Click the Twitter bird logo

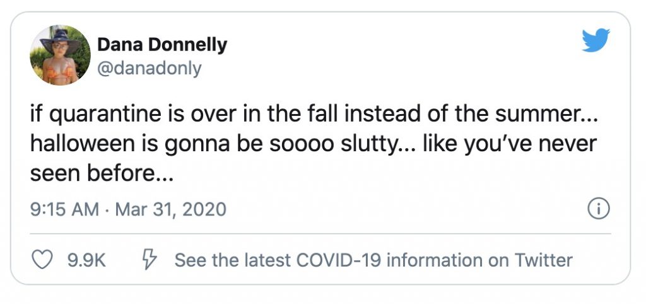(596, 41)
